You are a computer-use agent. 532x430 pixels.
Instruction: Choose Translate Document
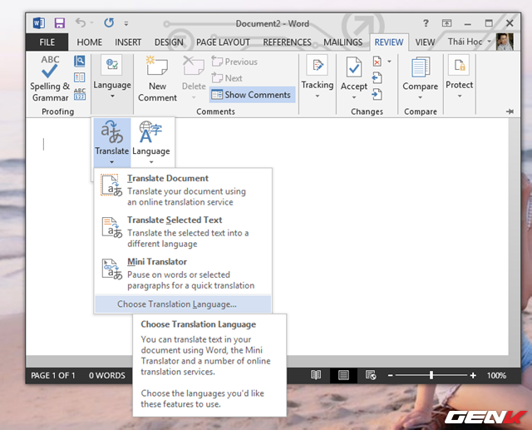coord(183,190)
